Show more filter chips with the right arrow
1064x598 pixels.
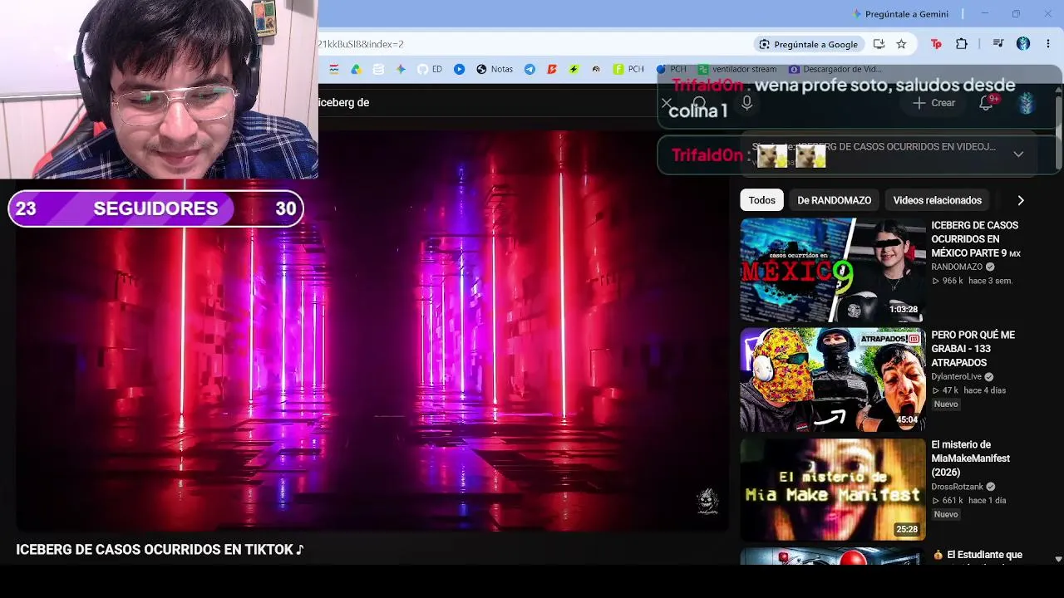(x=1021, y=200)
